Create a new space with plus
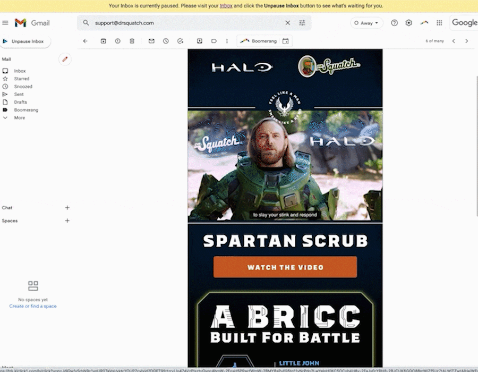 pyautogui.click(x=67, y=221)
